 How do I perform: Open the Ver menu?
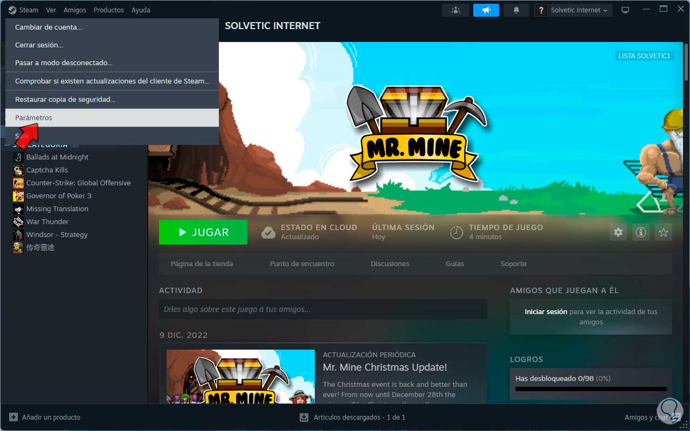pyautogui.click(x=51, y=10)
